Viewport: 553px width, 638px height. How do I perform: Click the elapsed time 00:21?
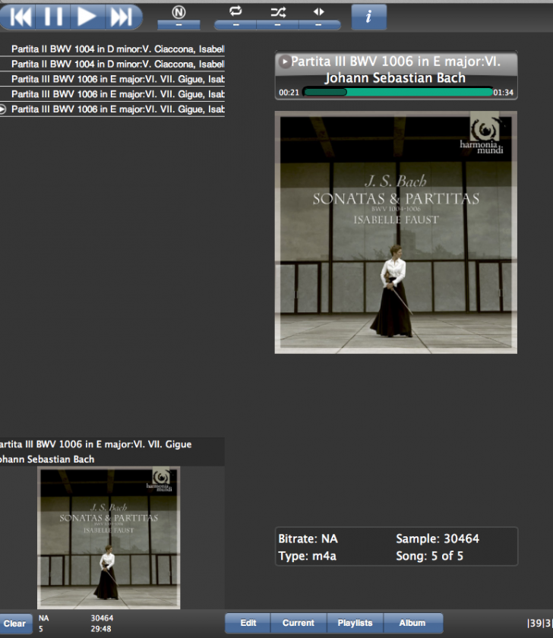pos(289,93)
